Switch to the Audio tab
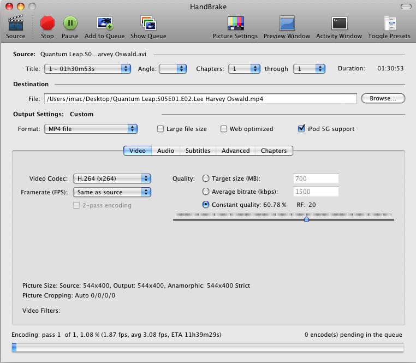This screenshot has height=363, width=416. click(165, 151)
